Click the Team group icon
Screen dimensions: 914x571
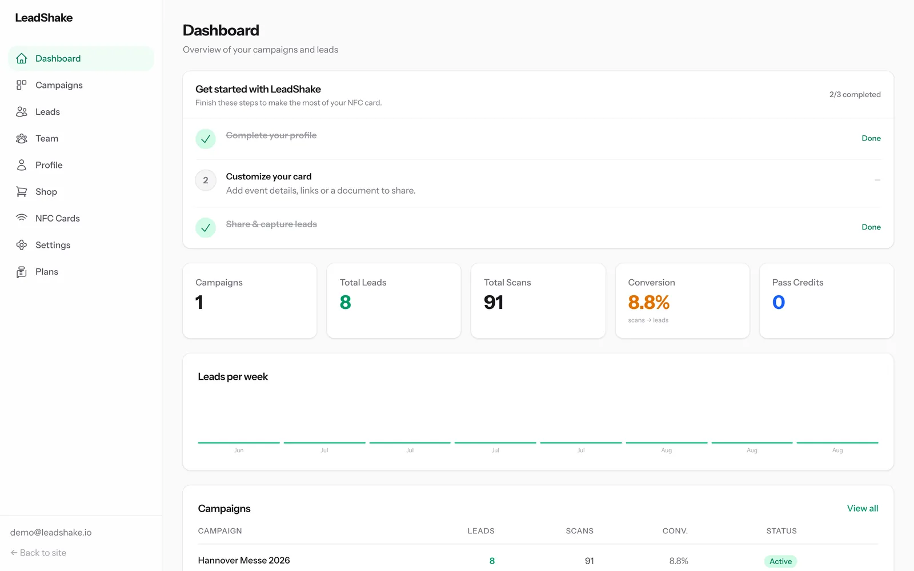(22, 138)
